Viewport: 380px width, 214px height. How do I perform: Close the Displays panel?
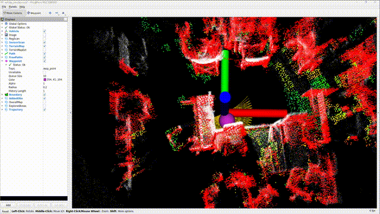coord(65,19)
